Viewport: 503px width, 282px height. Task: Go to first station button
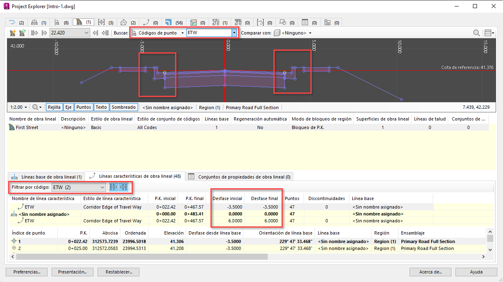point(34,33)
